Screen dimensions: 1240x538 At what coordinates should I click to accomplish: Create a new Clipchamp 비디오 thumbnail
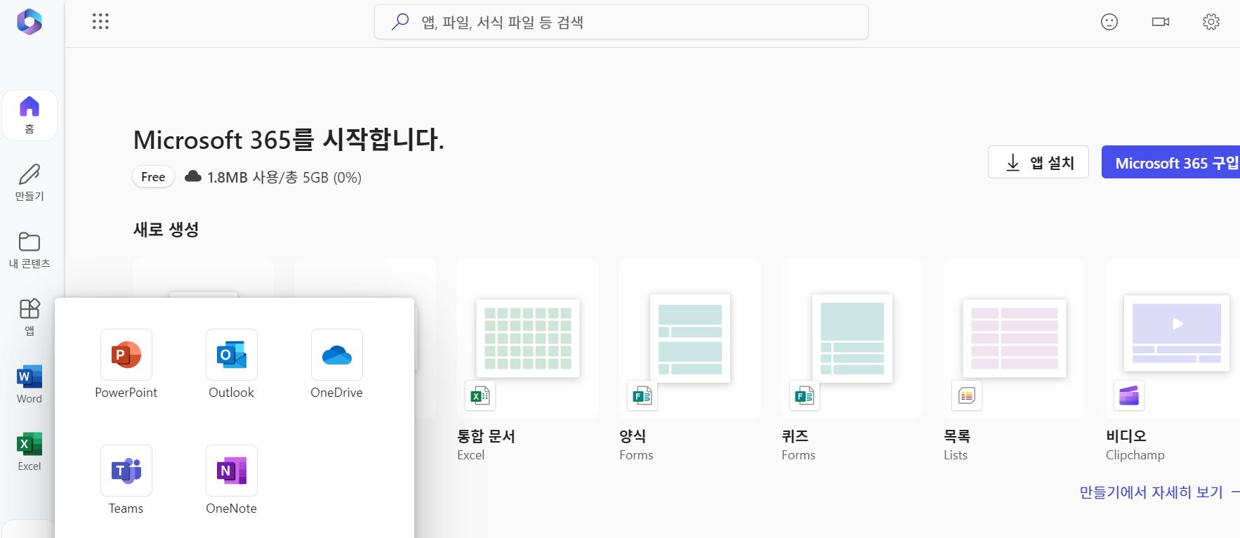[1173, 339]
